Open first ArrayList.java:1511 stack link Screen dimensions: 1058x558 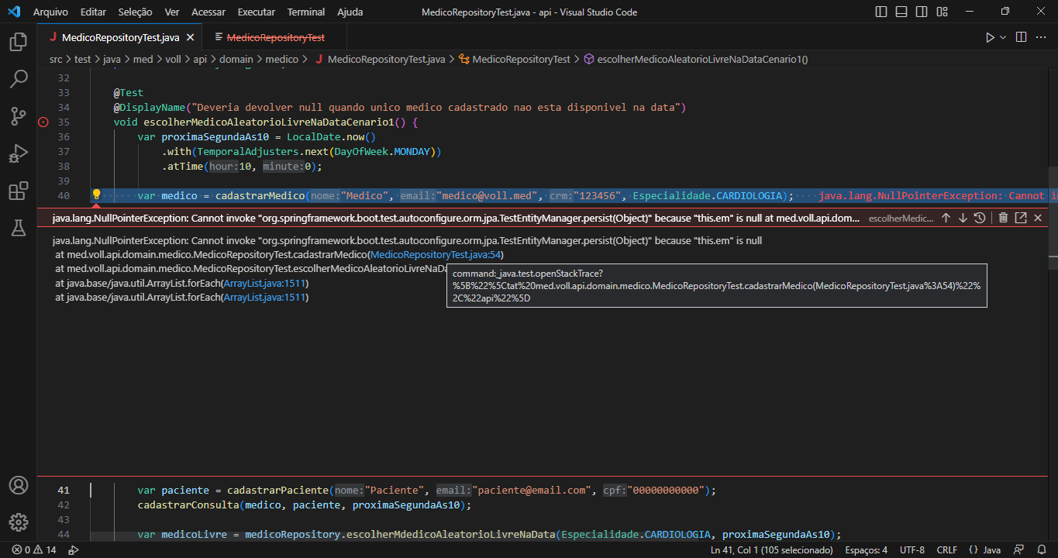pyautogui.click(x=266, y=284)
